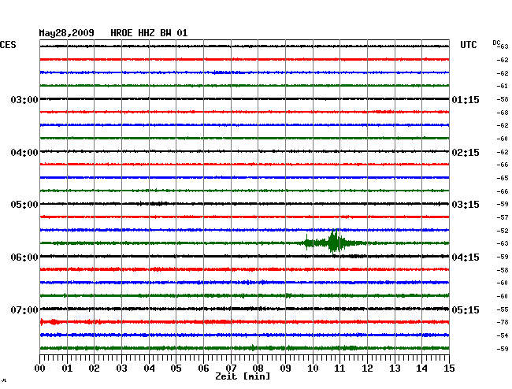Image resolution: width=512 pixels, height=389 pixels.
Task: Click the 02:15 UTC time label
Action: [466, 153]
